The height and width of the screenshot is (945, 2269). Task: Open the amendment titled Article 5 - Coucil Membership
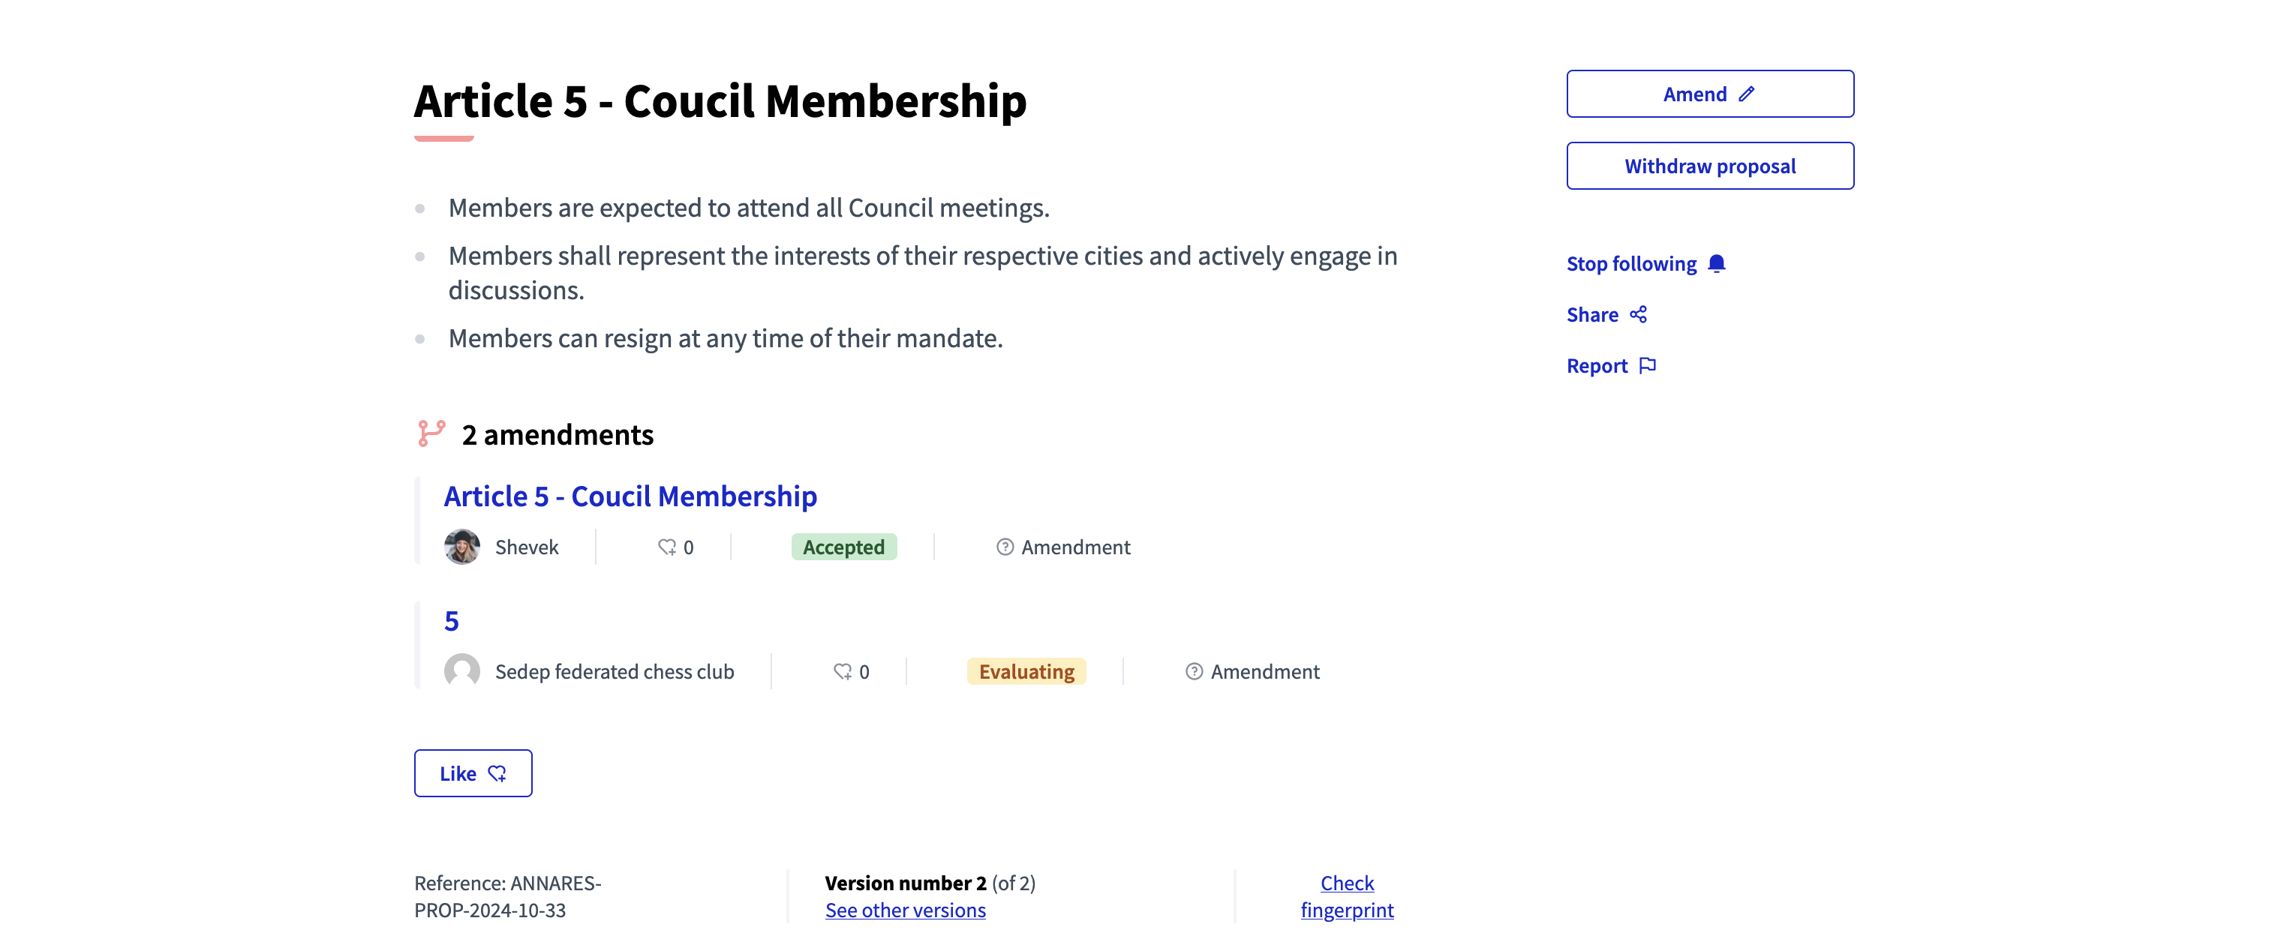tap(630, 496)
